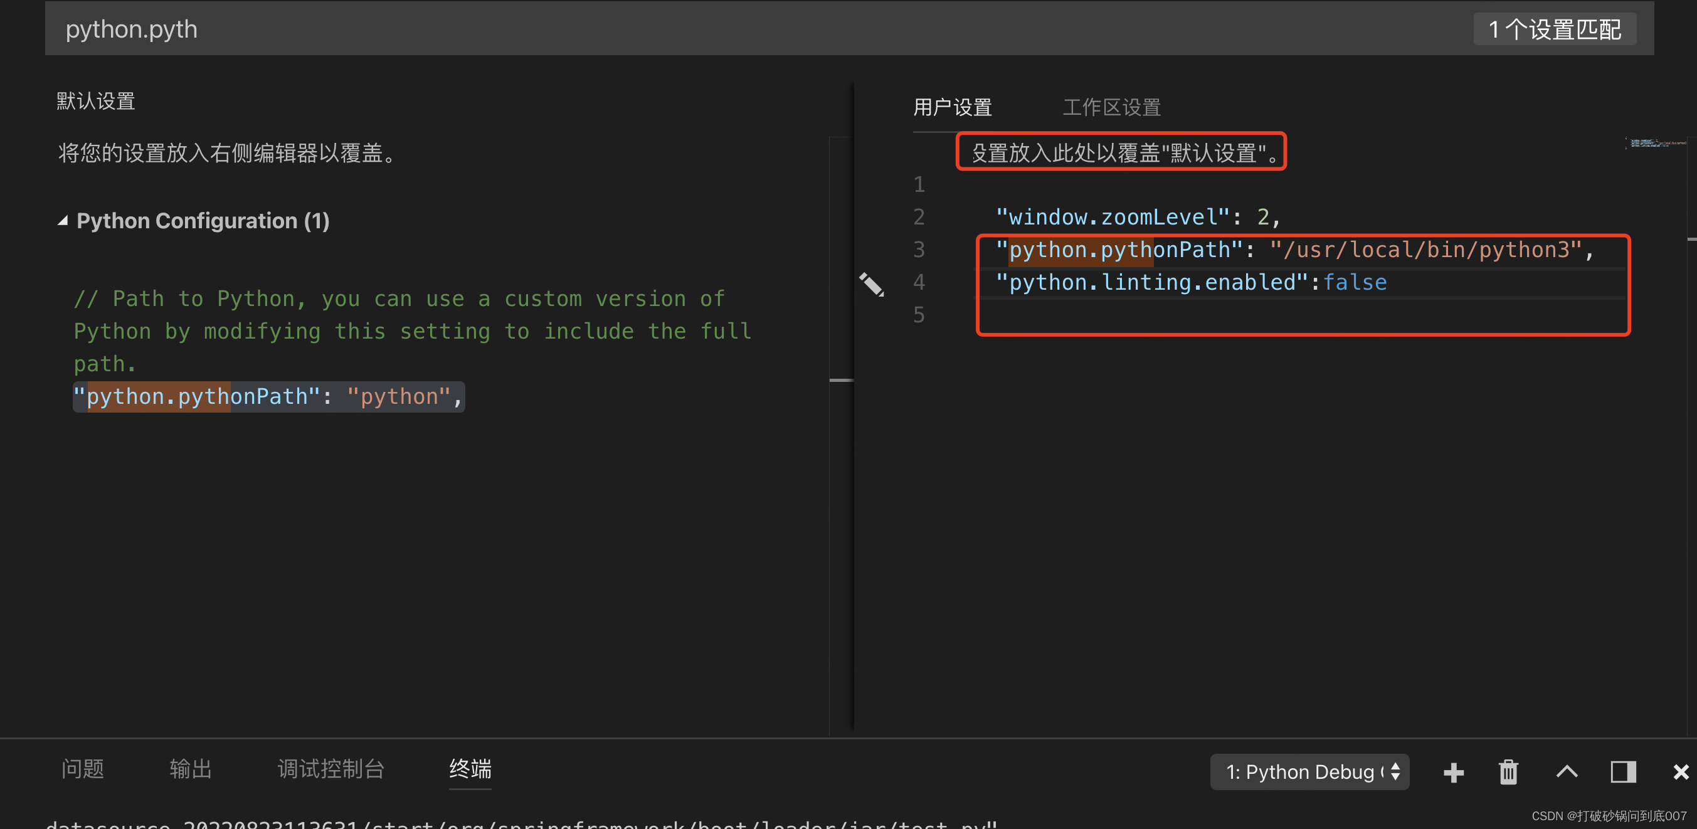Switch to the 用户设置 tab
Screen dimensions: 1697x829
[953, 107]
